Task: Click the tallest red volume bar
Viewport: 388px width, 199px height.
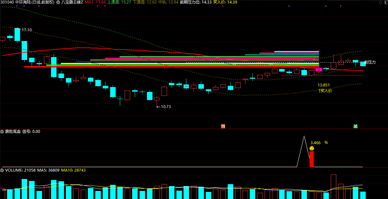Action: (x=333, y=186)
